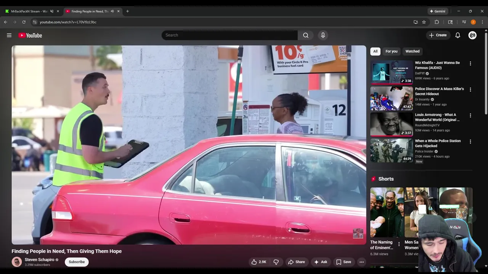
Task: Focus the YouTube search field
Action: pyautogui.click(x=230, y=35)
